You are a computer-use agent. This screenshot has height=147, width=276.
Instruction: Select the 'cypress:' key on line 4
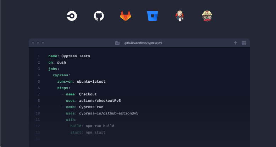tap(61, 75)
